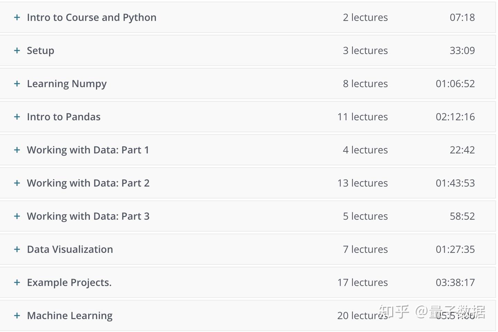Click the 58:52 duration for Part 3
This screenshot has width=498, height=332.
462,216
